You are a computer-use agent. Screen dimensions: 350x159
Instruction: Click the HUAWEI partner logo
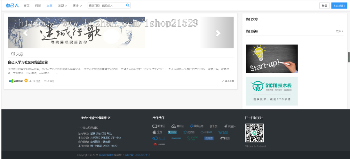pyautogui.click(x=159, y=144)
